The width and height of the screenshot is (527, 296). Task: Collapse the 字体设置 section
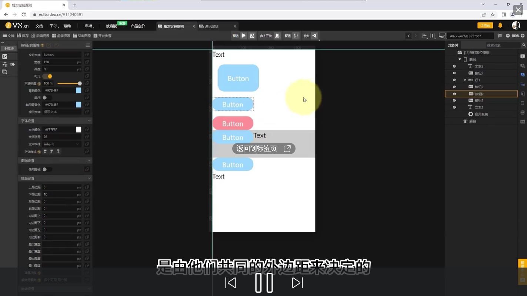pos(89,121)
